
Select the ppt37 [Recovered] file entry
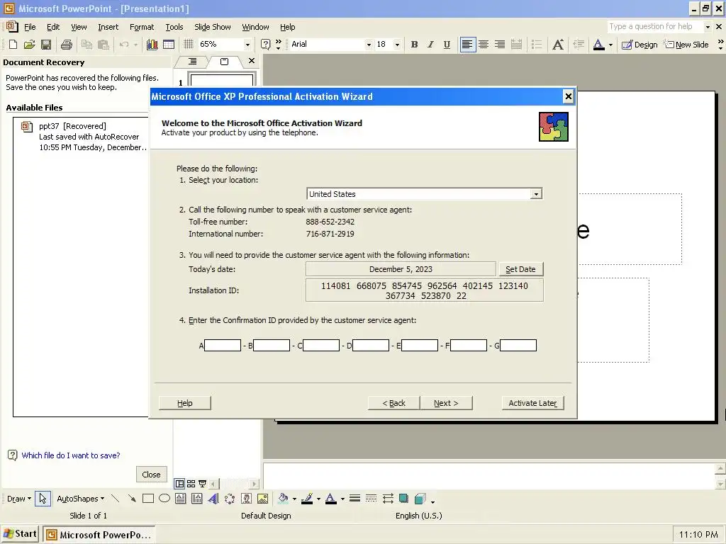point(85,137)
